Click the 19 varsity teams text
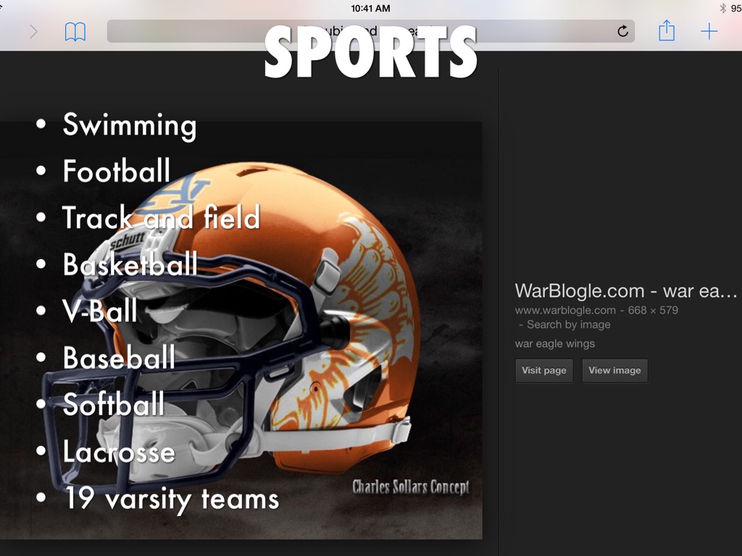Image resolution: width=742 pixels, height=556 pixels. (170, 499)
